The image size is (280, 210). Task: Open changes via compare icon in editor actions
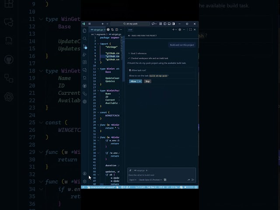coord(112,30)
